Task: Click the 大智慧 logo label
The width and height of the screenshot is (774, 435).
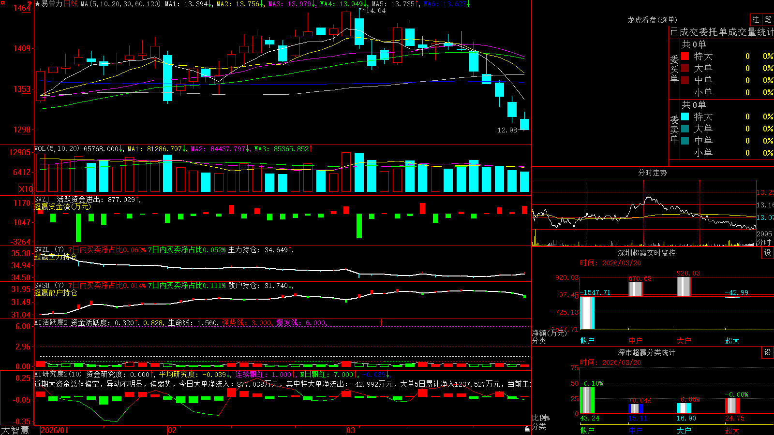Action: pyautogui.click(x=15, y=430)
